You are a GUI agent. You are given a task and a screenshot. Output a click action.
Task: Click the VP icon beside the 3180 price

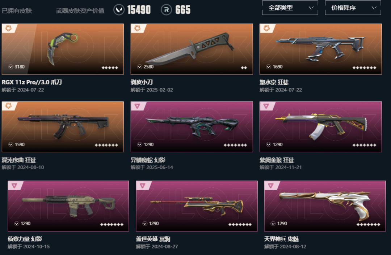(x=11, y=67)
